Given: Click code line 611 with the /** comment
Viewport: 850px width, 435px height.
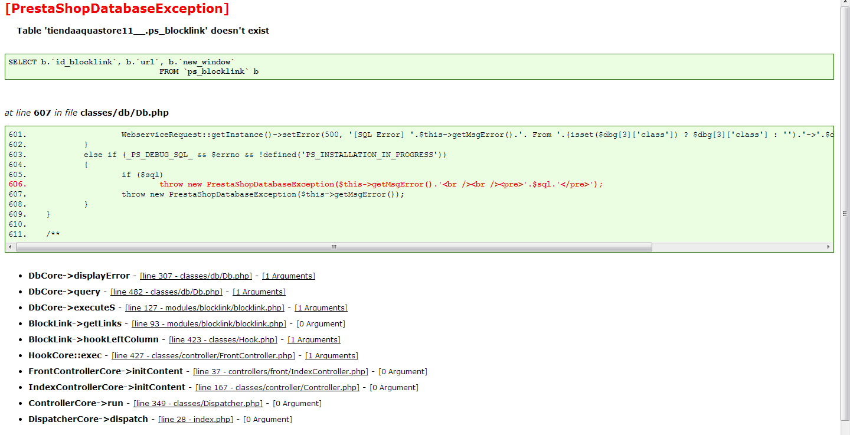Looking at the screenshot, I should coord(34,235).
